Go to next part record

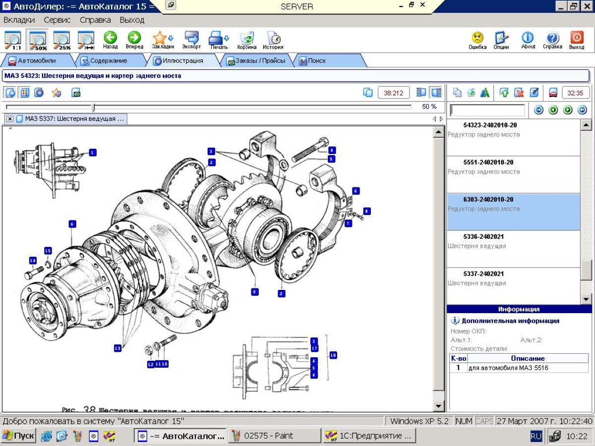point(568,110)
